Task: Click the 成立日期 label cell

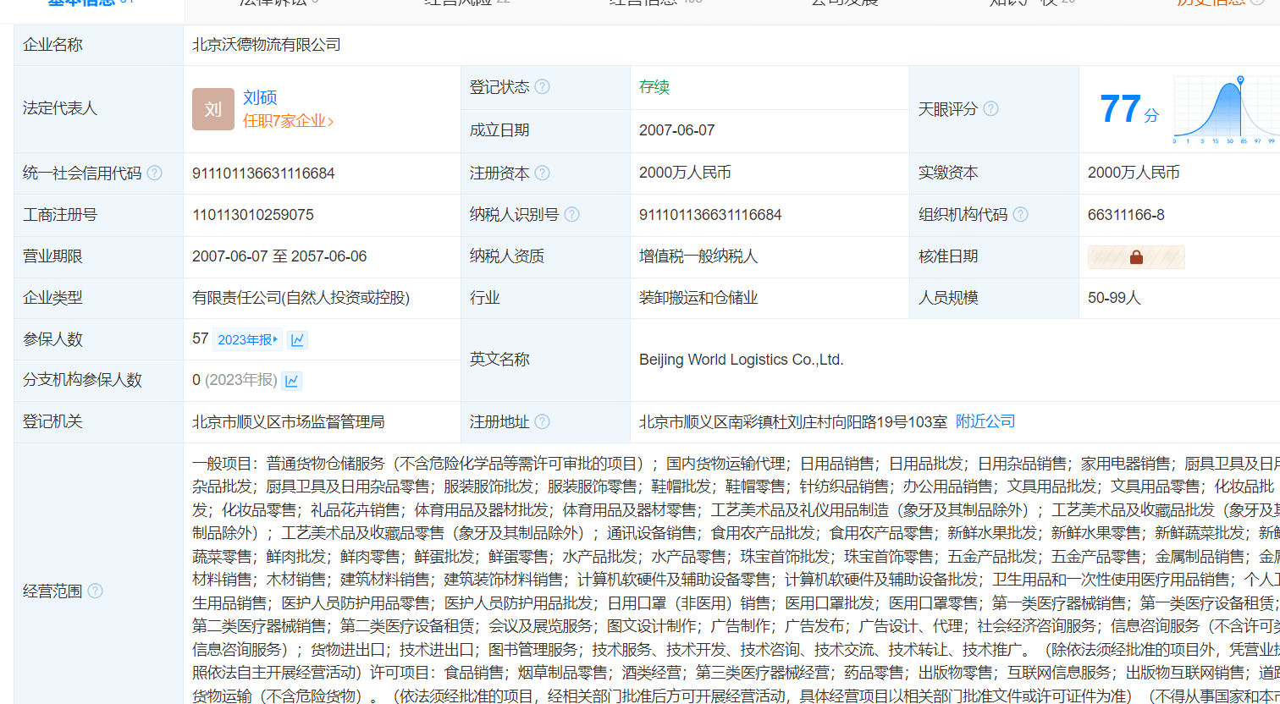Action: tap(546, 130)
